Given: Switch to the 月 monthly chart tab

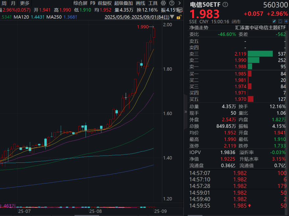Looking at the screenshot, I should 12,3.
